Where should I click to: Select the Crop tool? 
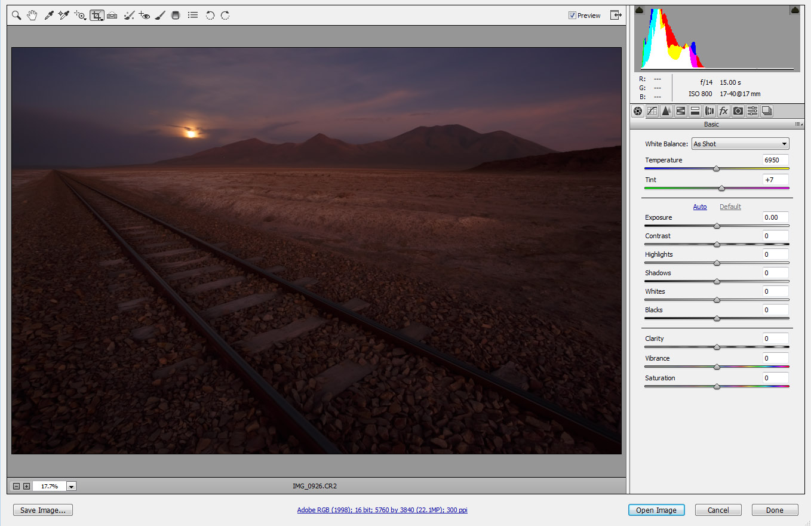97,16
